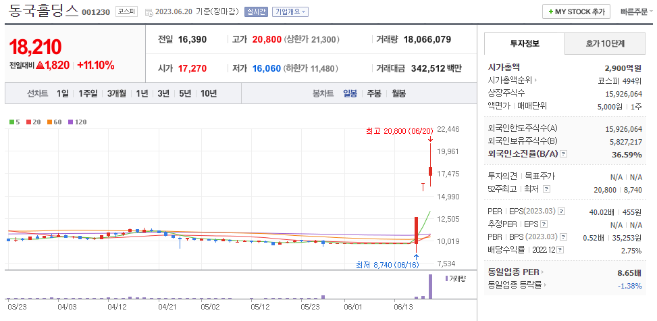Click the red up-triangle beside 1,820

(41, 66)
